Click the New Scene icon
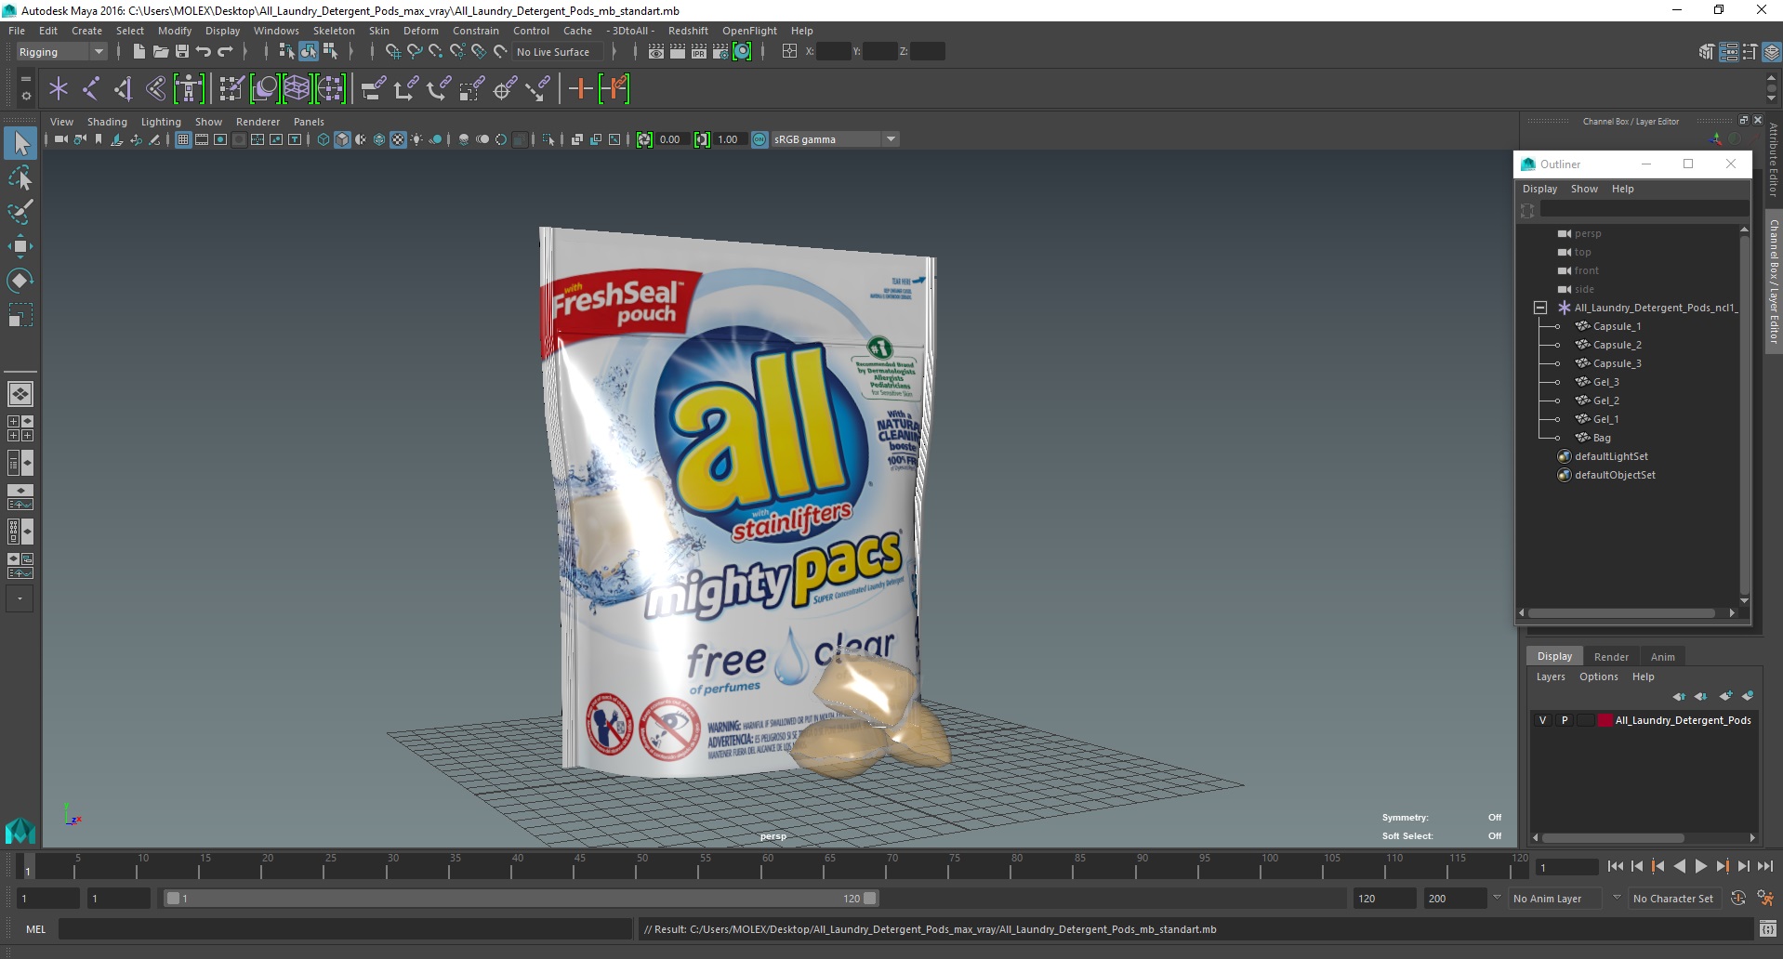Screen dimensions: 1783x959 pos(139,52)
